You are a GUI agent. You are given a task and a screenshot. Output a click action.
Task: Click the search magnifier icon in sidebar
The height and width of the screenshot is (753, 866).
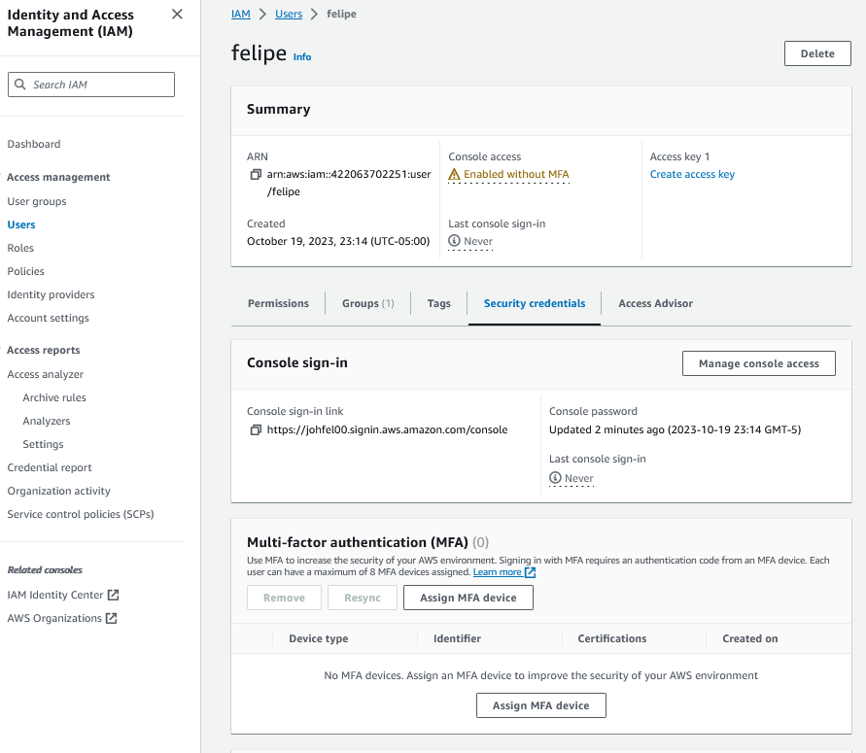click(x=20, y=85)
